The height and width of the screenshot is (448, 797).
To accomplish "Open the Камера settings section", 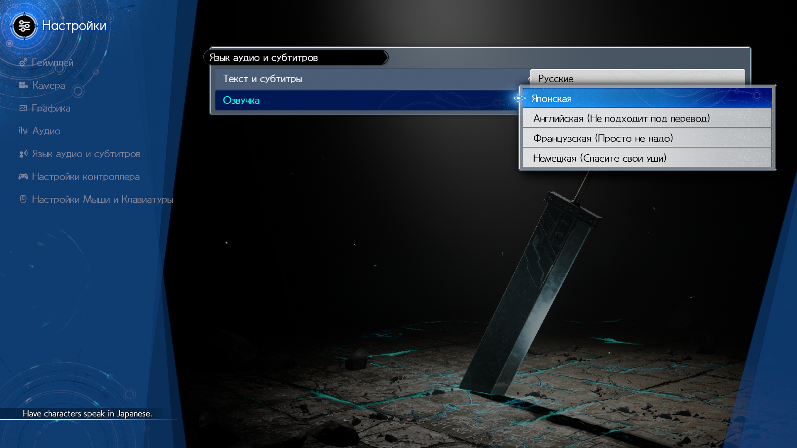I will pyautogui.click(x=48, y=85).
